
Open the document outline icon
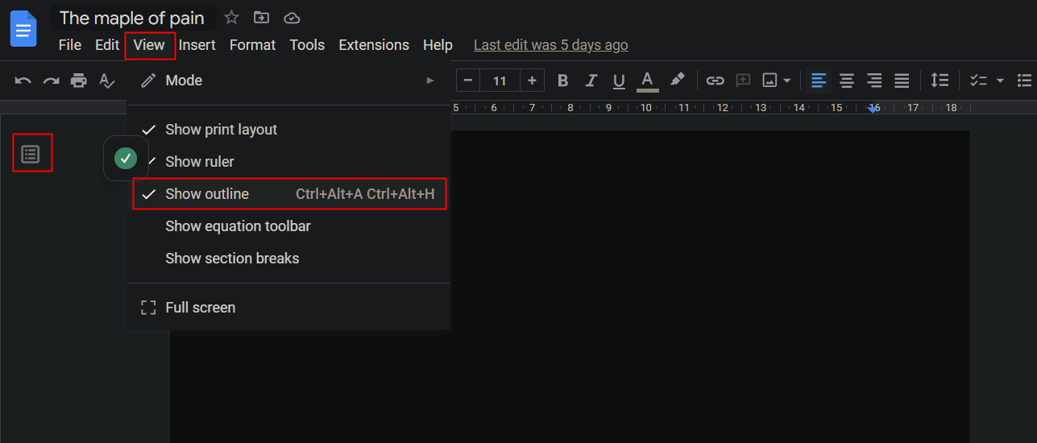31,154
